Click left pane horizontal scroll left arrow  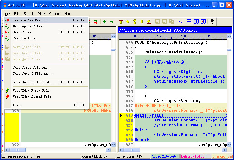(7, 150)
